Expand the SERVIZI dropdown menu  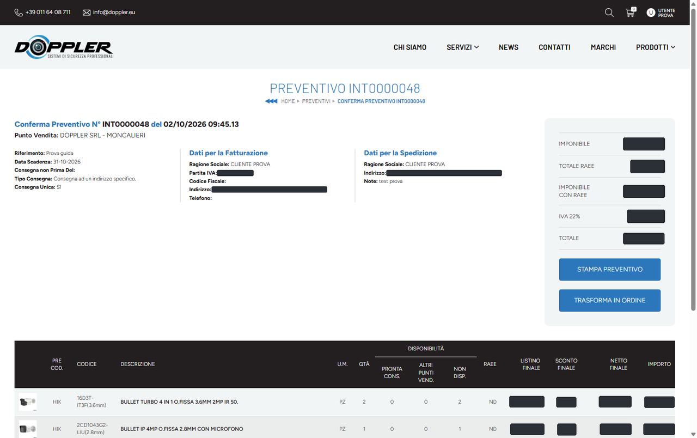[x=462, y=47]
